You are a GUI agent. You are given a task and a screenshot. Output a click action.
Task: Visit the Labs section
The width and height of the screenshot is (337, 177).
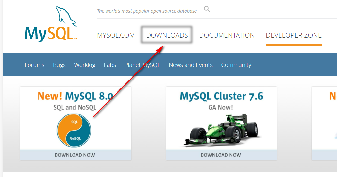tap(110, 65)
